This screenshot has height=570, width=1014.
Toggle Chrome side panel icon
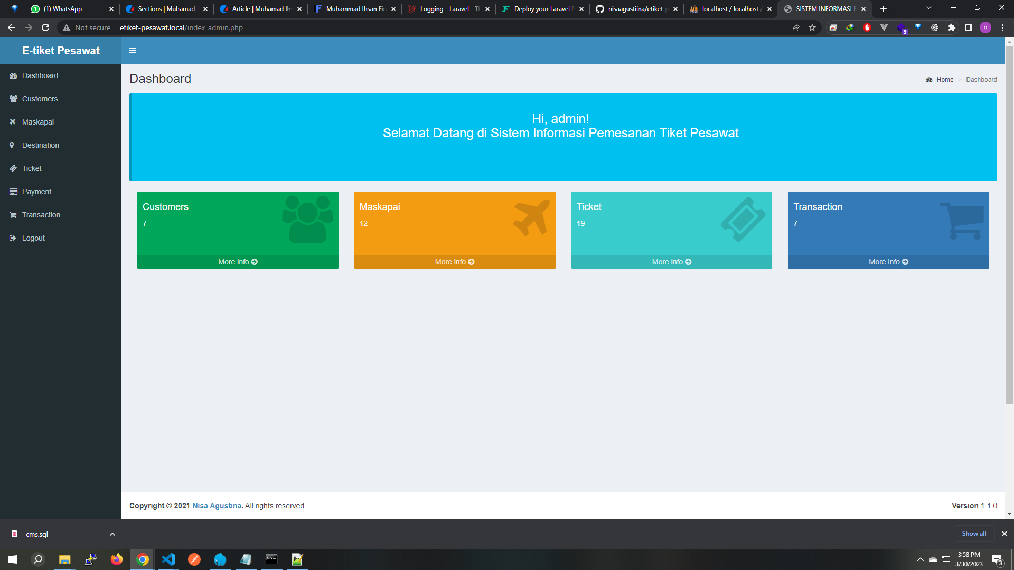click(x=969, y=27)
